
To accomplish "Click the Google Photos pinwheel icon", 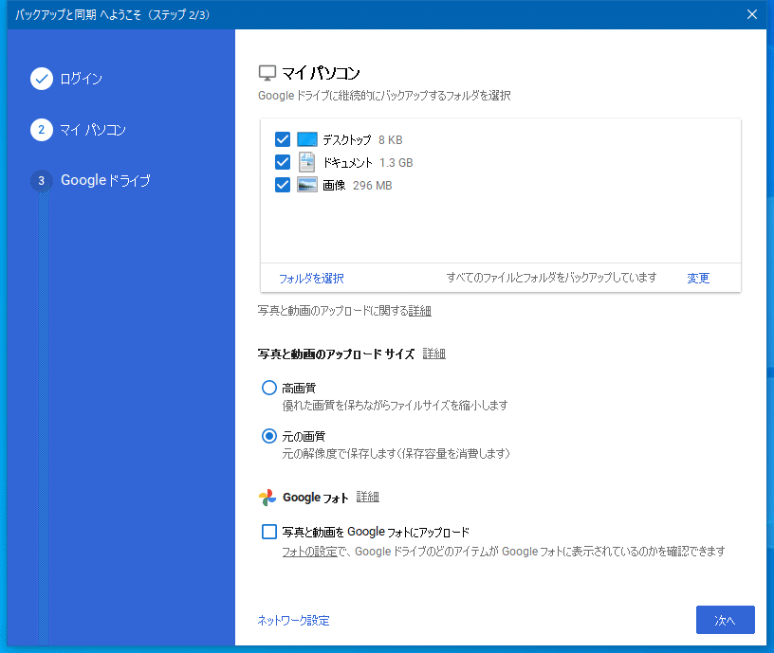I will 267,496.
